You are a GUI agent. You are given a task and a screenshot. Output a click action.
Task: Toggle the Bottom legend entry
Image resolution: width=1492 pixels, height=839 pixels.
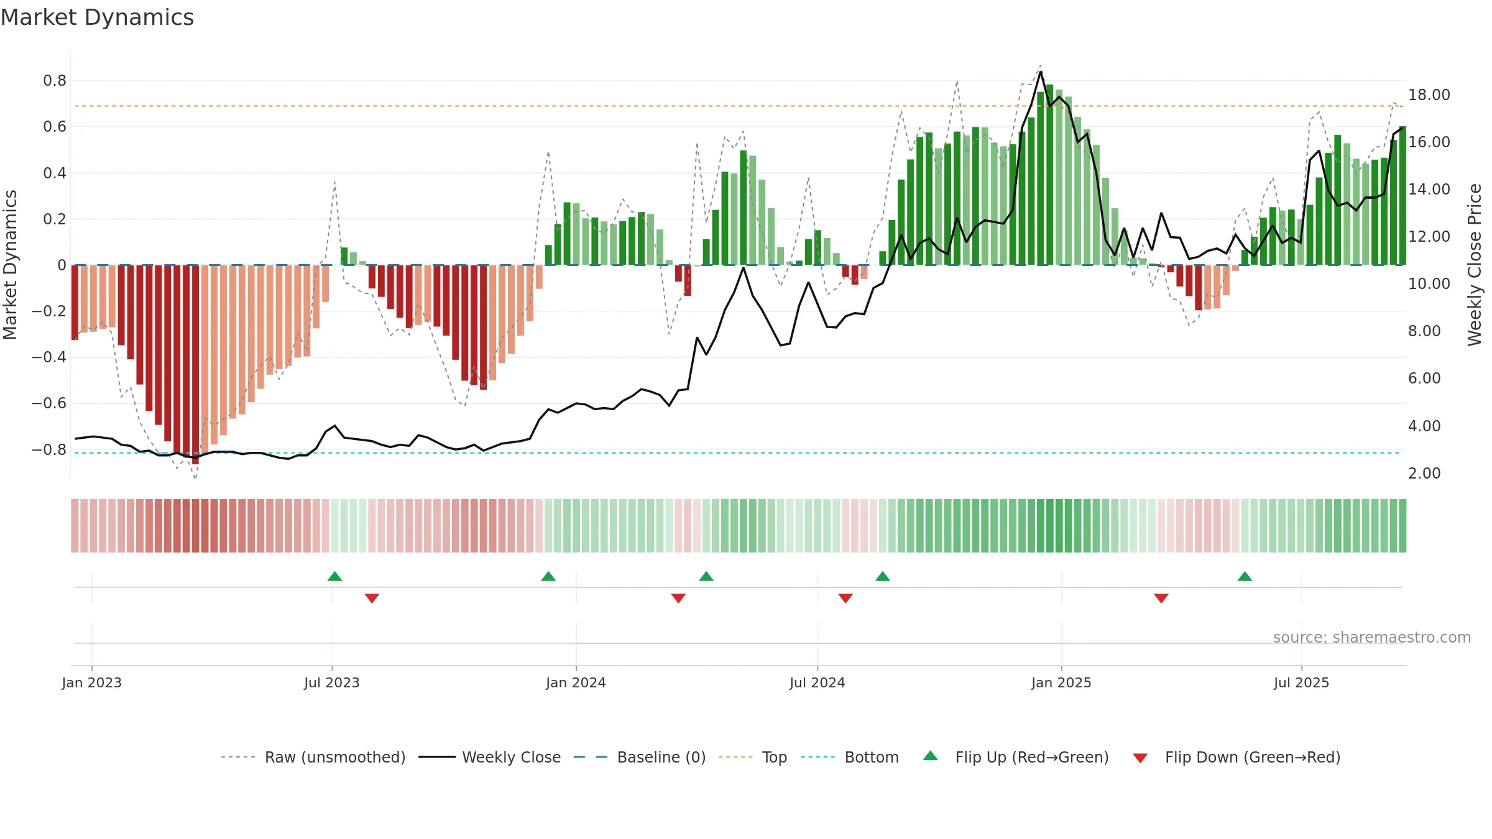point(850,757)
